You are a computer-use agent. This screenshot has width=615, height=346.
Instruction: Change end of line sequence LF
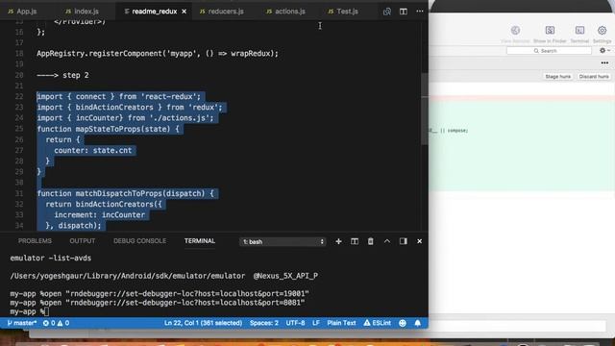(x=316, y=323)
